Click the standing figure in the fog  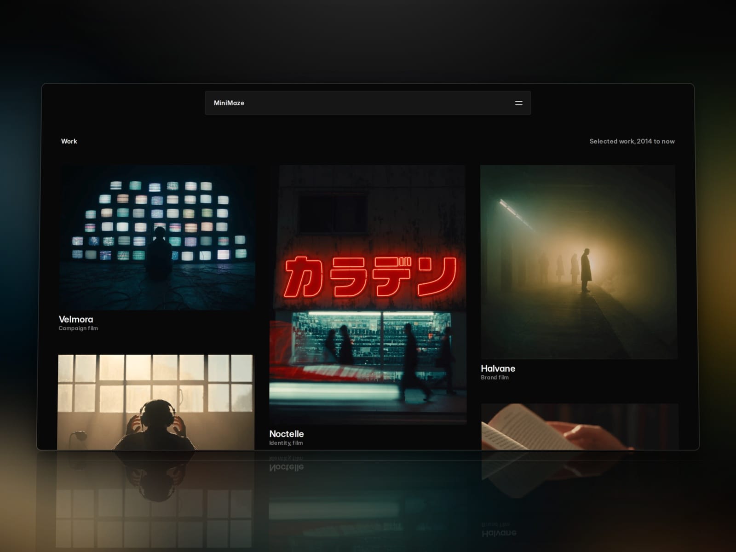(x=586, y=270)
